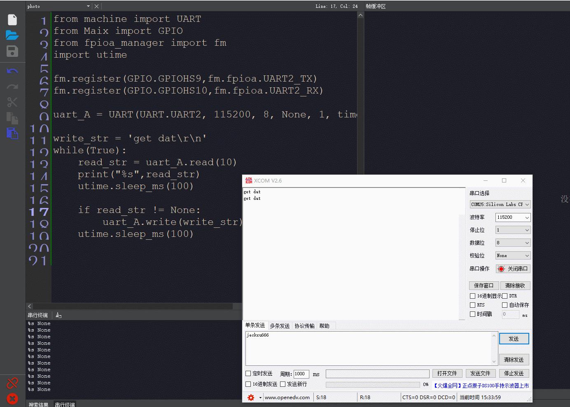Open the stop bit dropdown showing 1
570x407 pixels.
pyautogui.click(x=513, y=230)
